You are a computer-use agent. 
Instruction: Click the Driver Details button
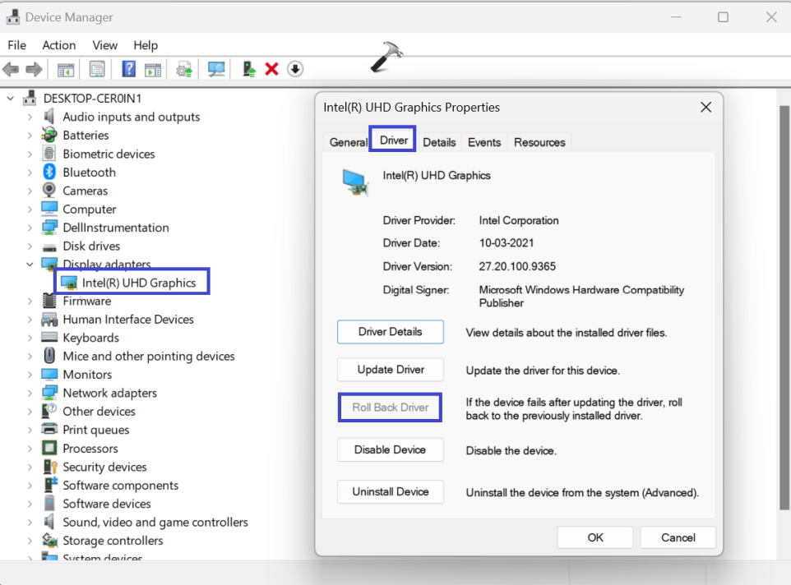pos(391,332)
